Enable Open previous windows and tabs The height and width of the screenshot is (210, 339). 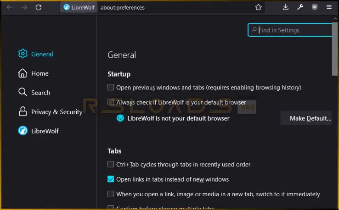click(x=111, y=87)
